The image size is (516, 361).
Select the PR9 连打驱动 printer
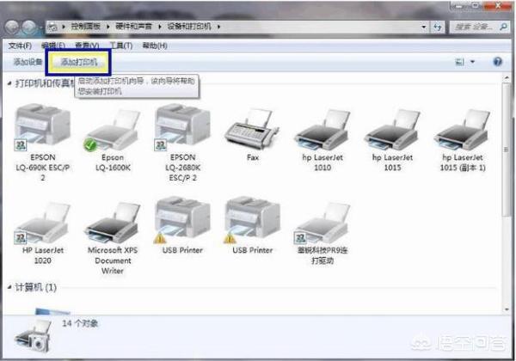click(x=322, y=234)
